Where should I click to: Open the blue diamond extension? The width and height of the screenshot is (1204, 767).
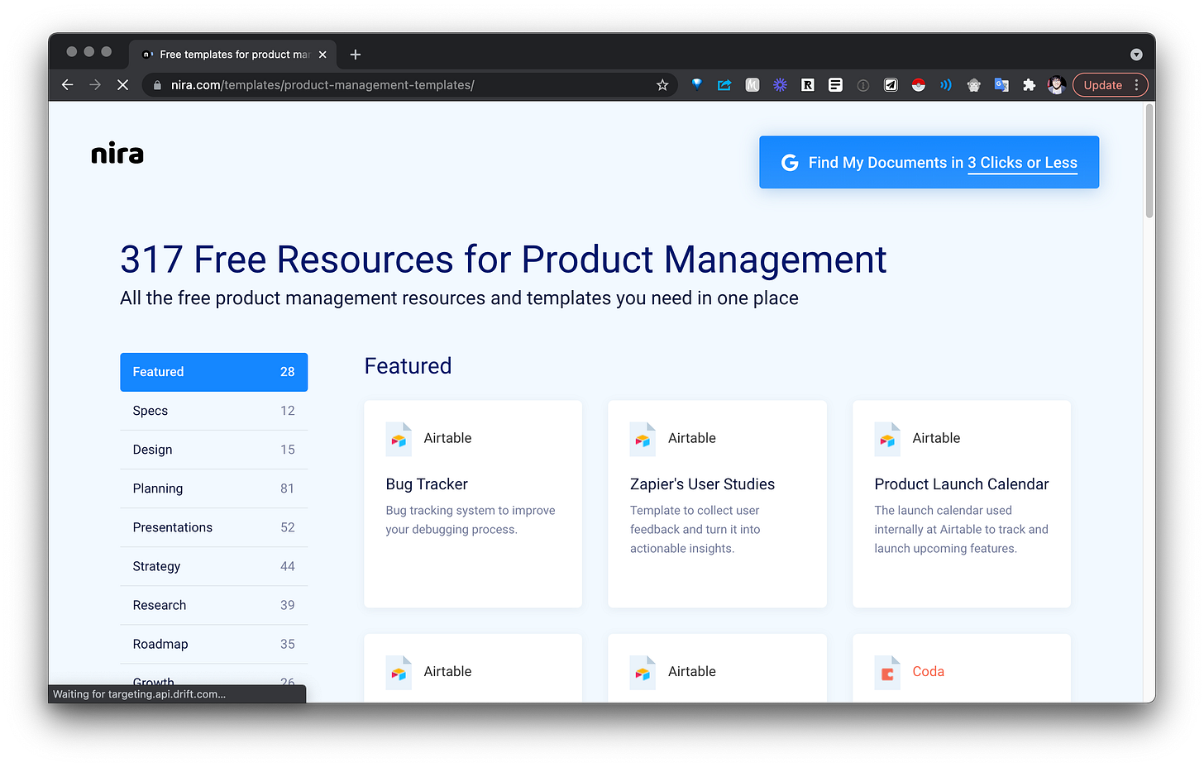[697, 84]
